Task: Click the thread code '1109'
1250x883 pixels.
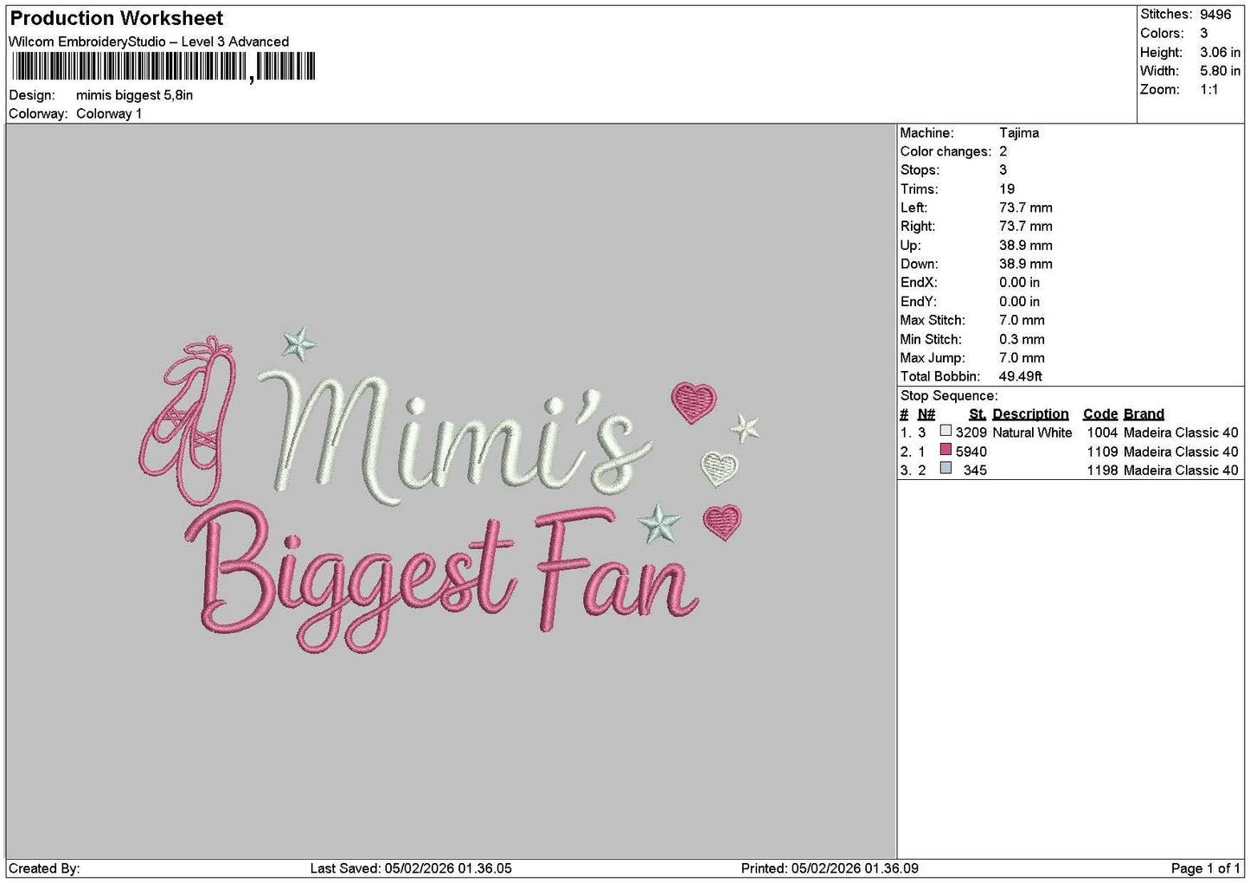Action: (x=1102, y=451)
